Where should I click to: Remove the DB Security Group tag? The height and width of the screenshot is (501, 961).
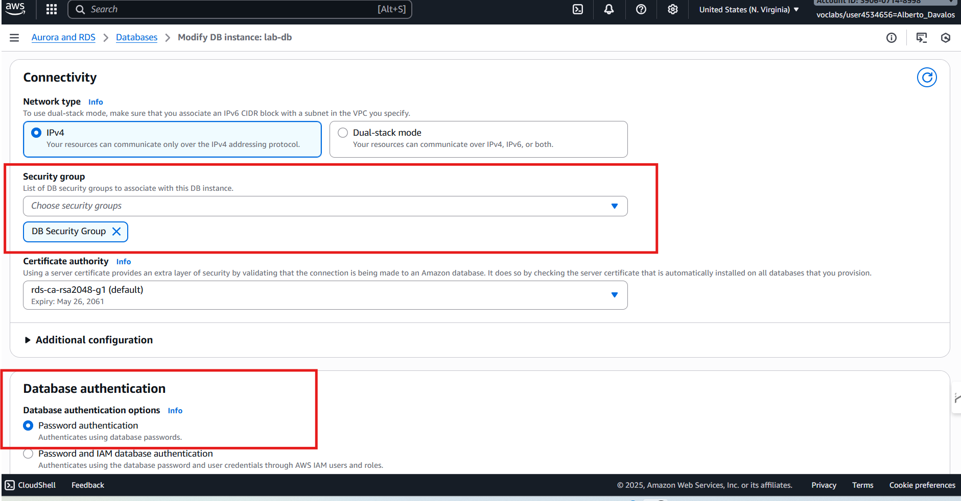click(x=116, y=232)
